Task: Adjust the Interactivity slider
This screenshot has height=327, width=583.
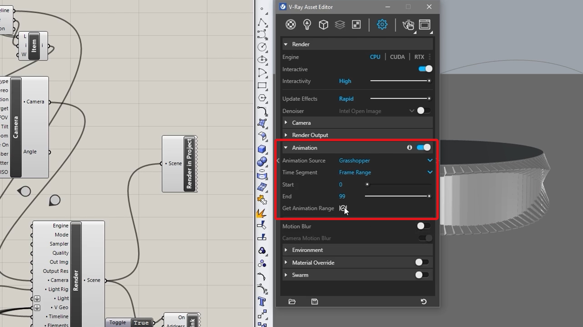Action: (x=401, y=81)
